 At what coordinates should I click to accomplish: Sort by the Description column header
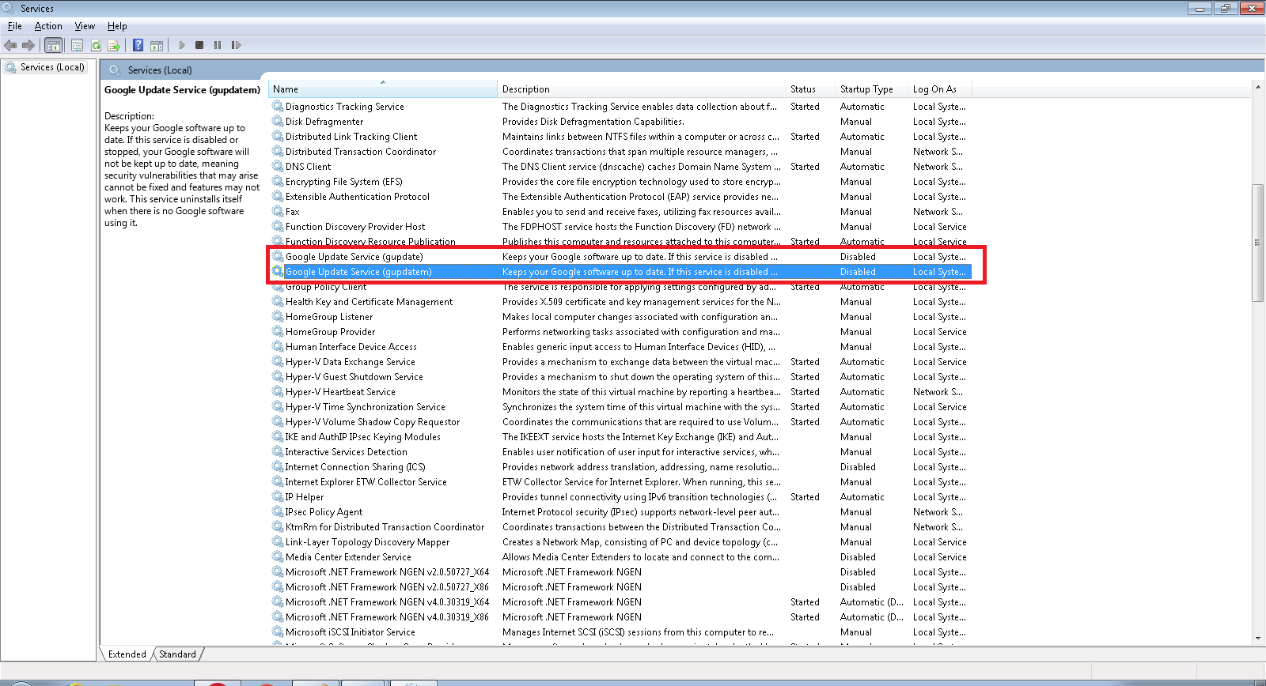(642, 89)
